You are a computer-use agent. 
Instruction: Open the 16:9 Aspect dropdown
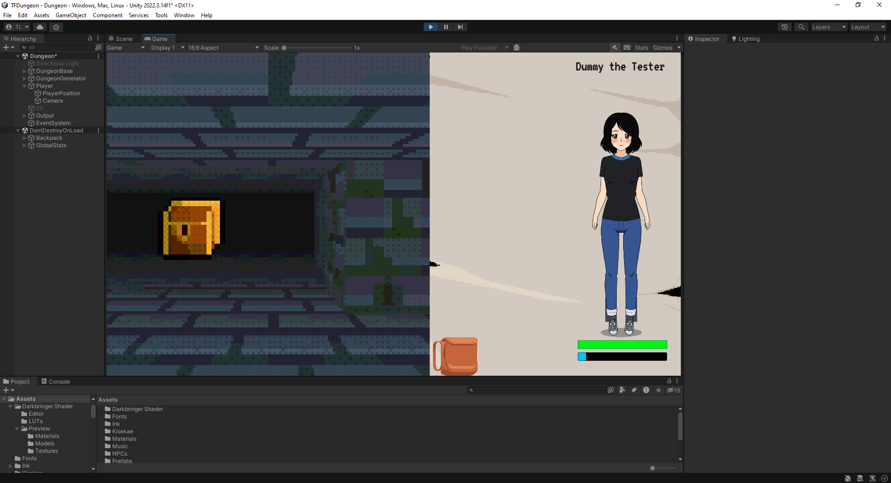tap(223, 48)
